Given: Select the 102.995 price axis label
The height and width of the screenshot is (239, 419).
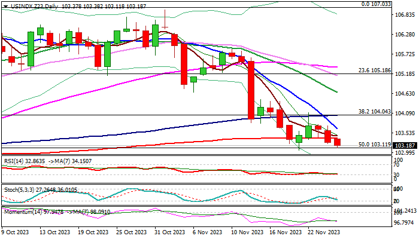Looking at the screenshot, I should point(406,153).
